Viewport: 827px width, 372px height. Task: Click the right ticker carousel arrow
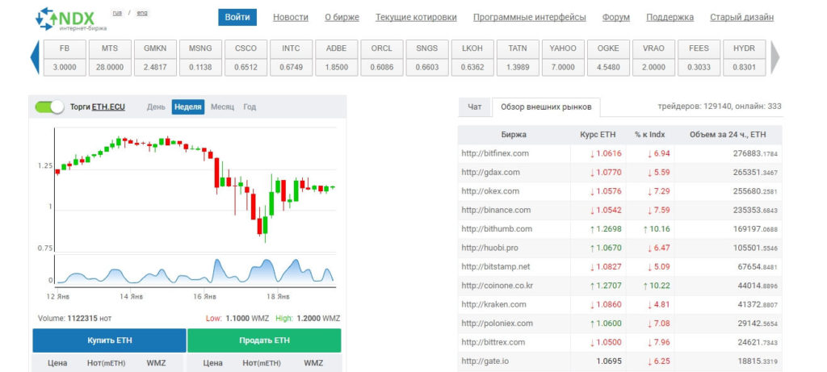[x=775, y=57]
